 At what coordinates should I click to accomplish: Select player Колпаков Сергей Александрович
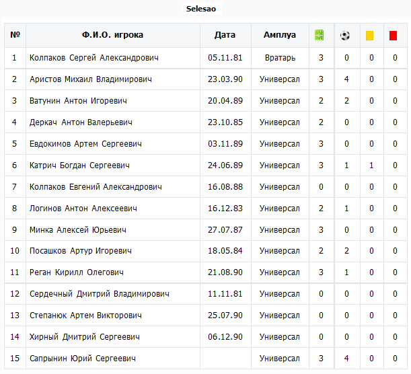(x=94, y=58)
